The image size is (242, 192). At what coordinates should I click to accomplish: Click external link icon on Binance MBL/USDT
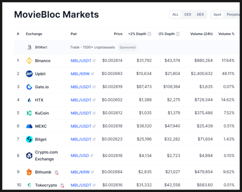tap(94, 61)
